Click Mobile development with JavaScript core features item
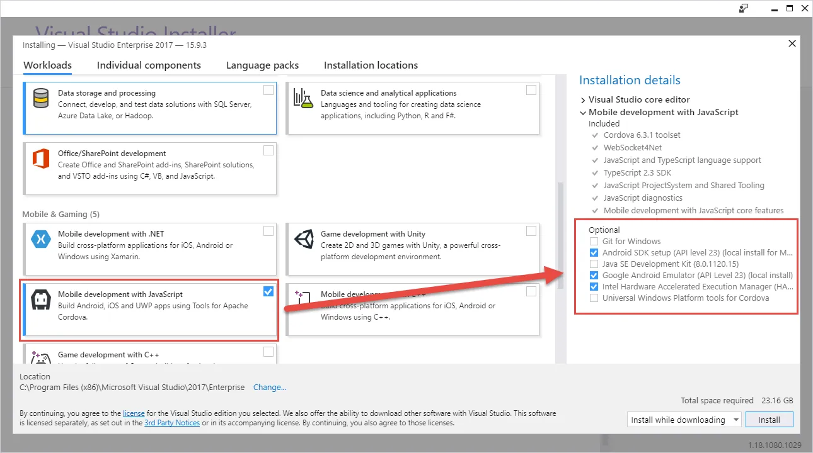Image resolution: width=813 pixels, height=453 pixels. (694, 211)
